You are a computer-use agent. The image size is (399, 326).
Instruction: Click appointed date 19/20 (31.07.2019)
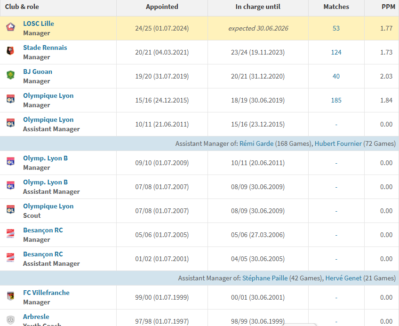pos(162,76)
